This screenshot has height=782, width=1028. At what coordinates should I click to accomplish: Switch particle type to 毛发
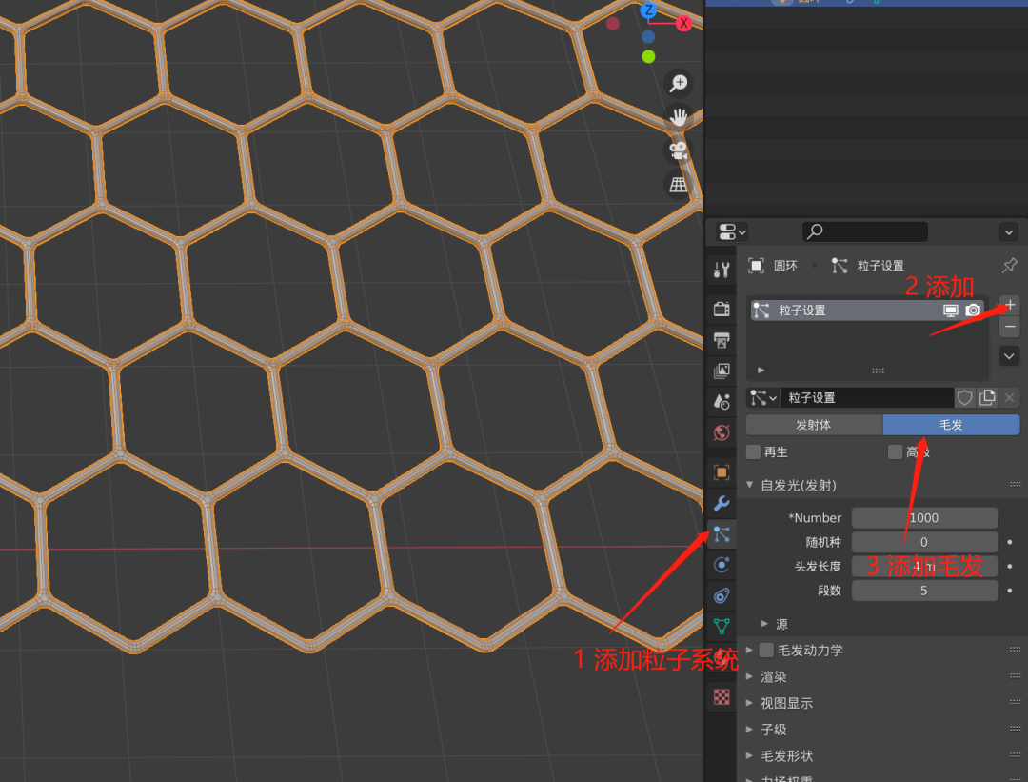pyautogui.click(x=951, y=425)
